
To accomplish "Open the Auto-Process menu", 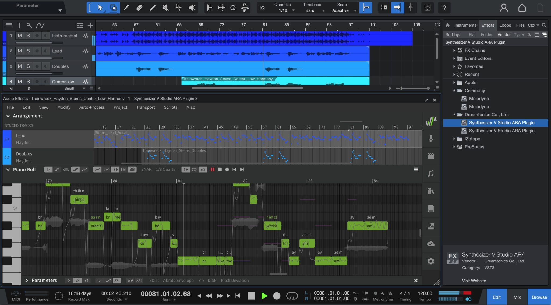I will [92, 107].
